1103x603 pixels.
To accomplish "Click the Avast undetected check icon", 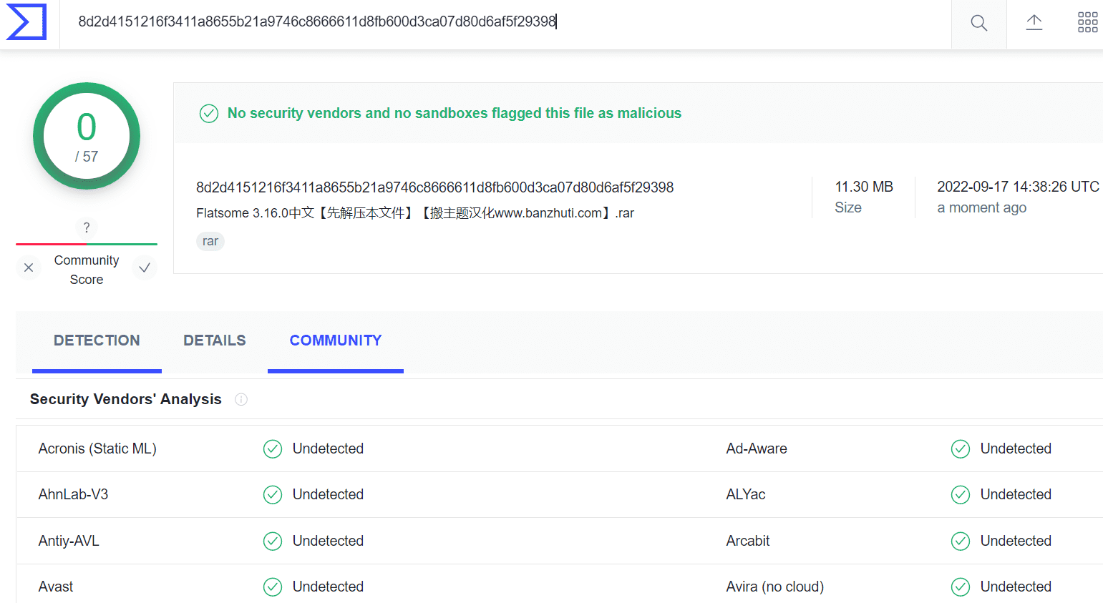I will tap(273, 587).
